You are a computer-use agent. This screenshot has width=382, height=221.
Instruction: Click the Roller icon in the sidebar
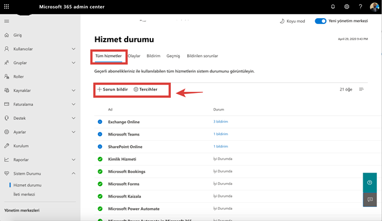click(x=6, y=77)
